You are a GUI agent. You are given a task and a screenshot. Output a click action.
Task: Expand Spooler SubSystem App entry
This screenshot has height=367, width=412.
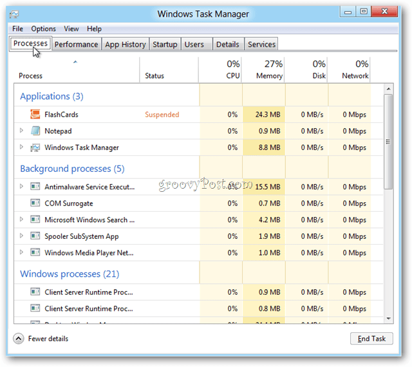click(21, 236)
